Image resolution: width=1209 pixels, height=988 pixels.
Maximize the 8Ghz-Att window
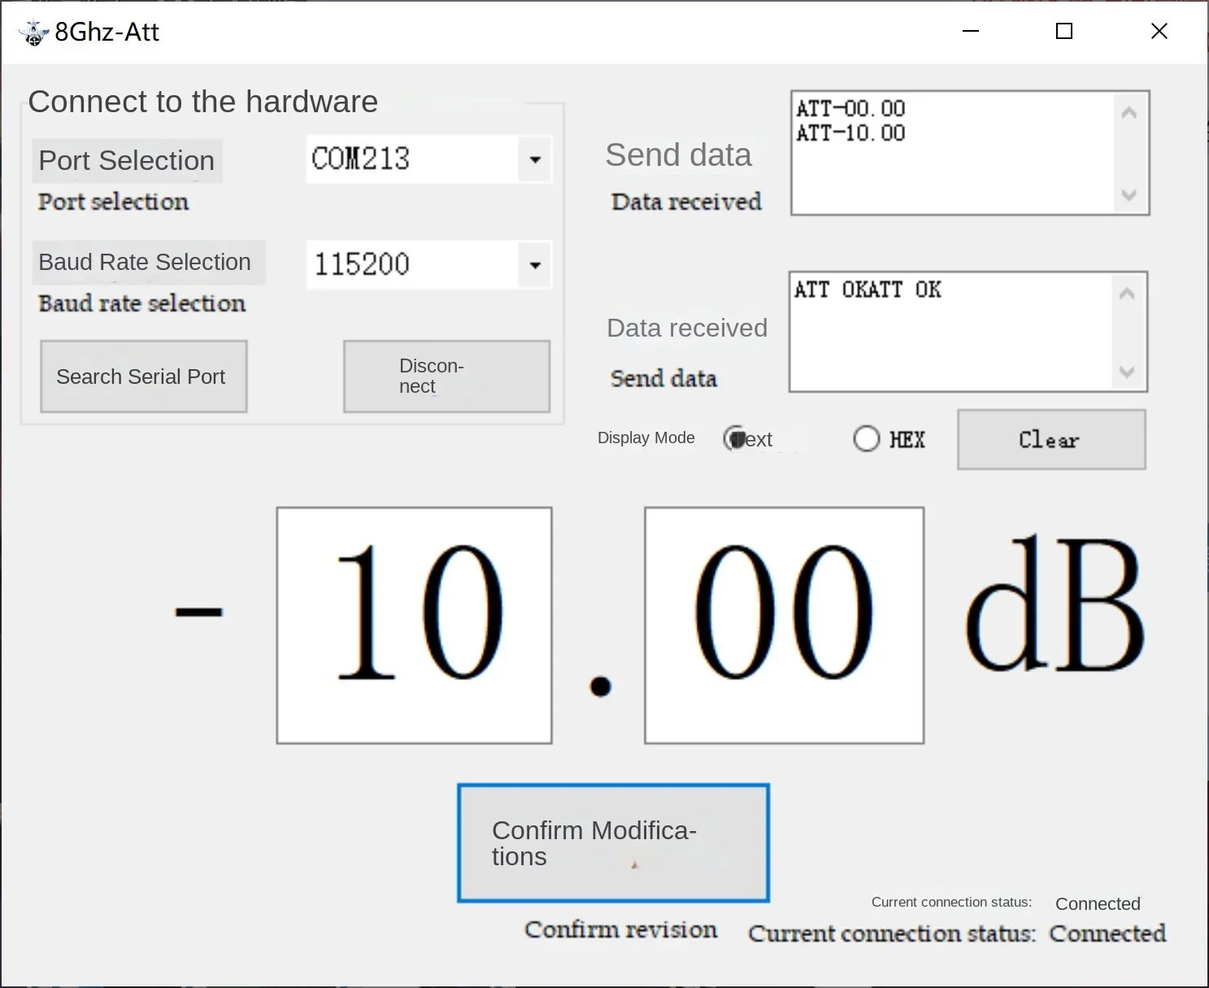coord(1064,32)
